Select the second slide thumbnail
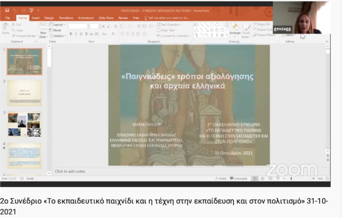Screen dimensions: 342x218 click(24, 93)
